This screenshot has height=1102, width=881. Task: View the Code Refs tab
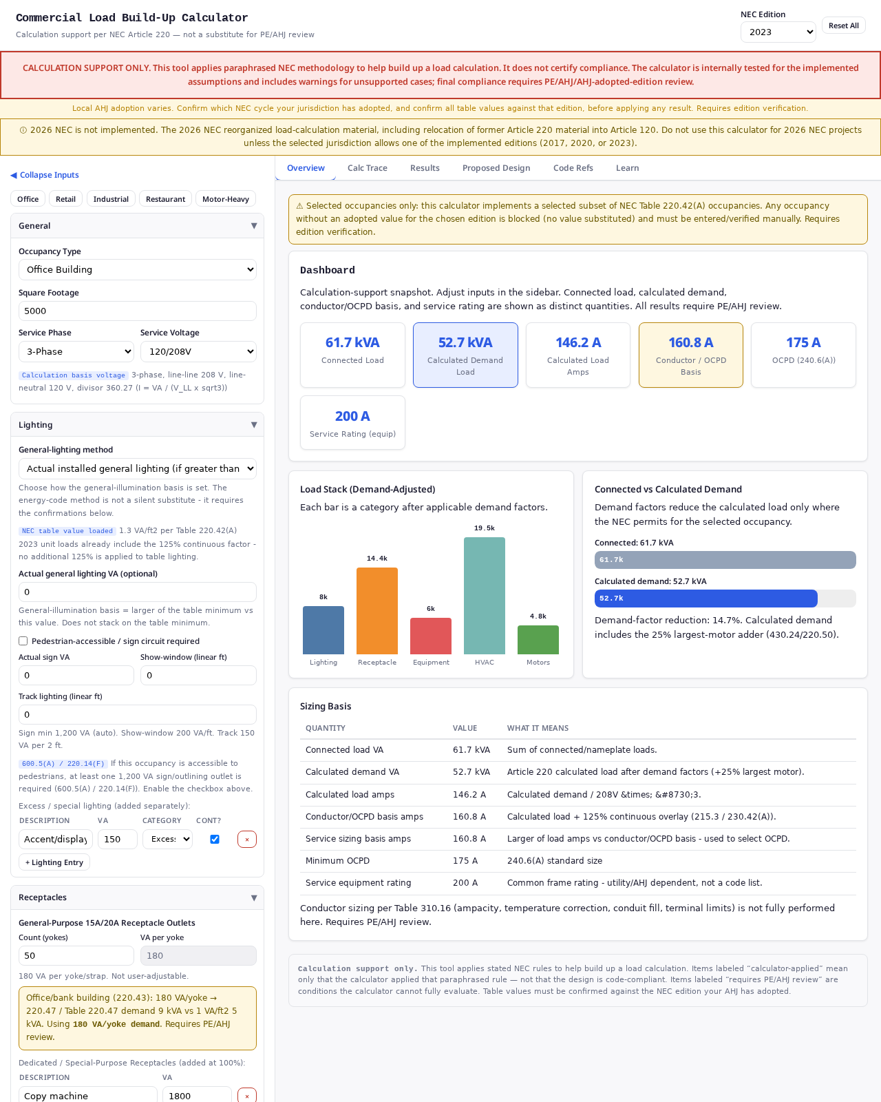pos(573,168)
